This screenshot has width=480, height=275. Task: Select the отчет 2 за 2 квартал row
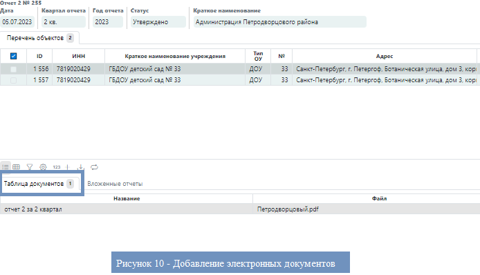click(x=240, y=209)
